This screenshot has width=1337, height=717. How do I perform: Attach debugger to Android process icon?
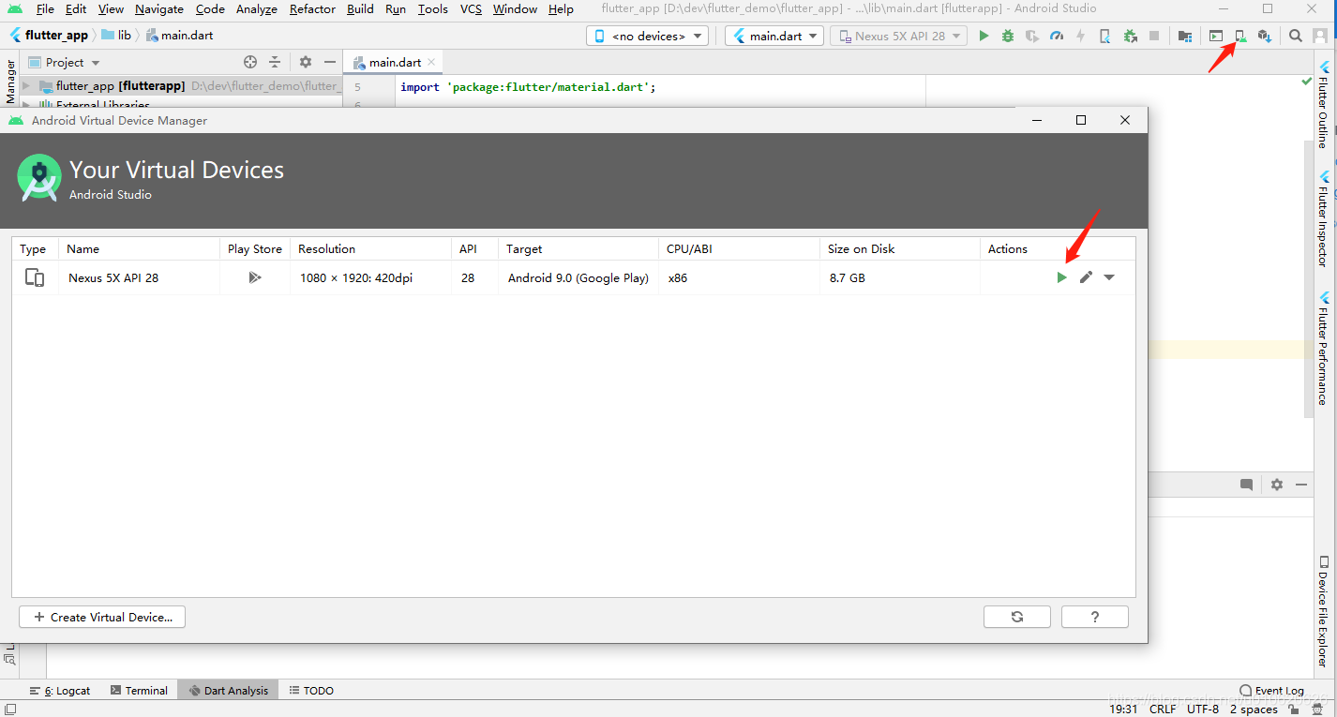coord(1130,36)
